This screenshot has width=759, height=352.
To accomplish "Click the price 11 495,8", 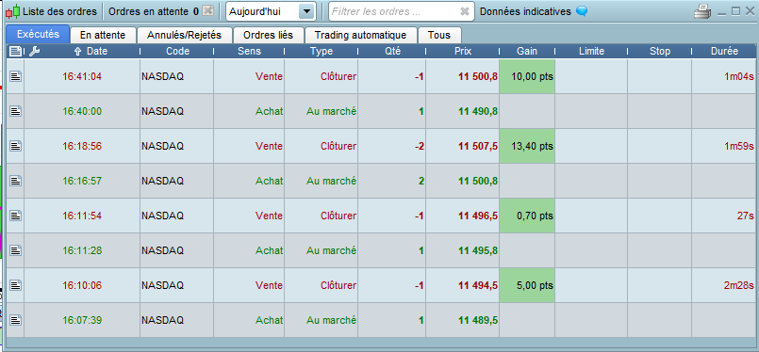I will (478, 250).
